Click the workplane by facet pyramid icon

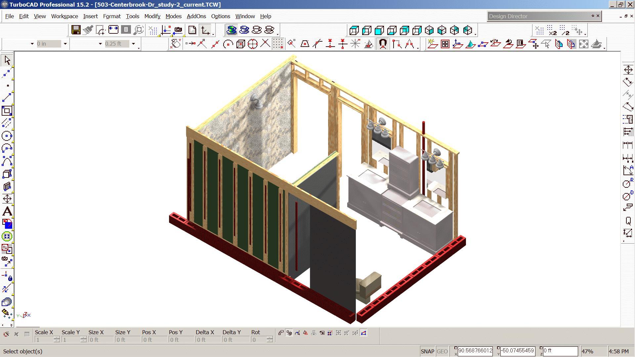[470, 44]
